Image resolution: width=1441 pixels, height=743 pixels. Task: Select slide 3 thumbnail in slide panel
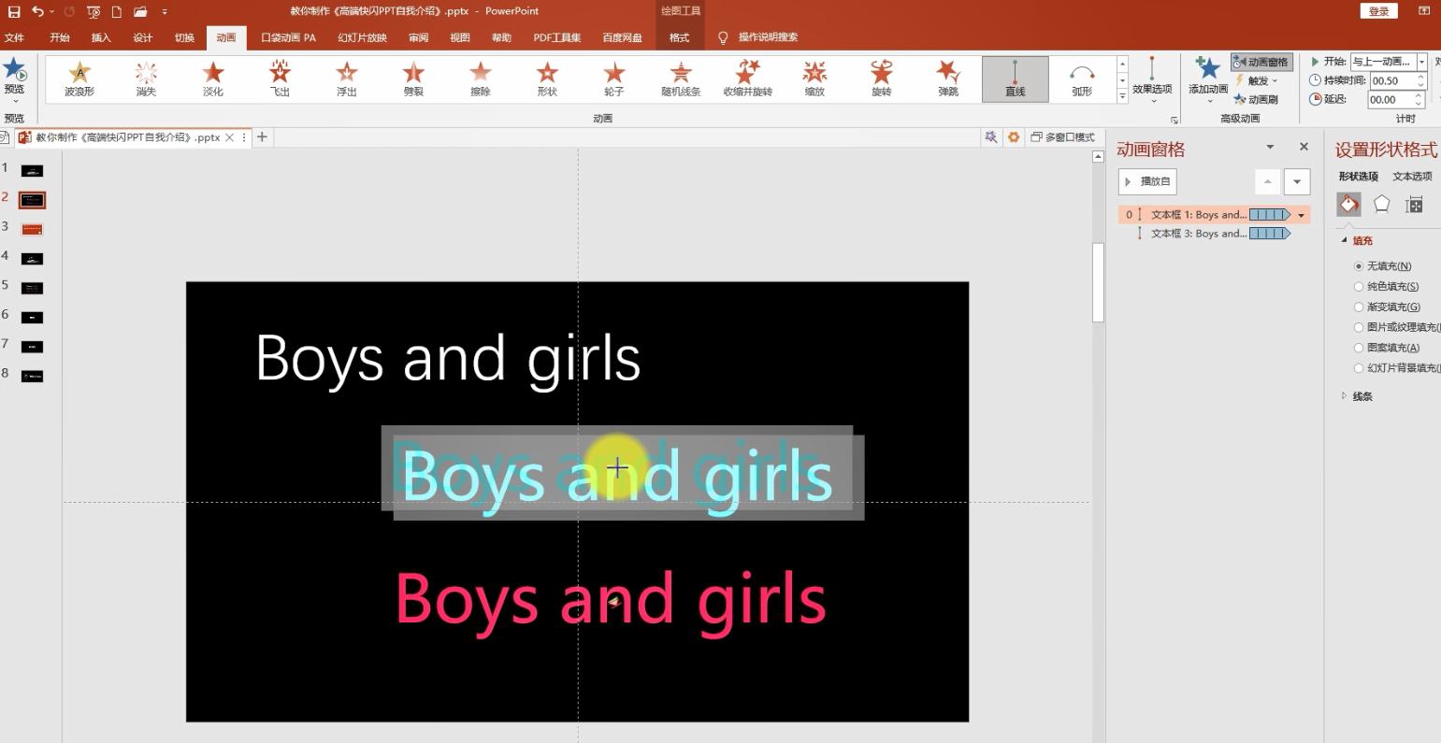pyautogui.click(x=32, y=229)
